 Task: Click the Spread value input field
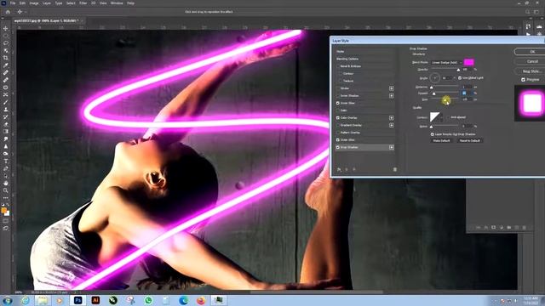(x=467, y=93)
